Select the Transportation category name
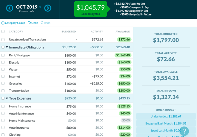 point(19,91)
